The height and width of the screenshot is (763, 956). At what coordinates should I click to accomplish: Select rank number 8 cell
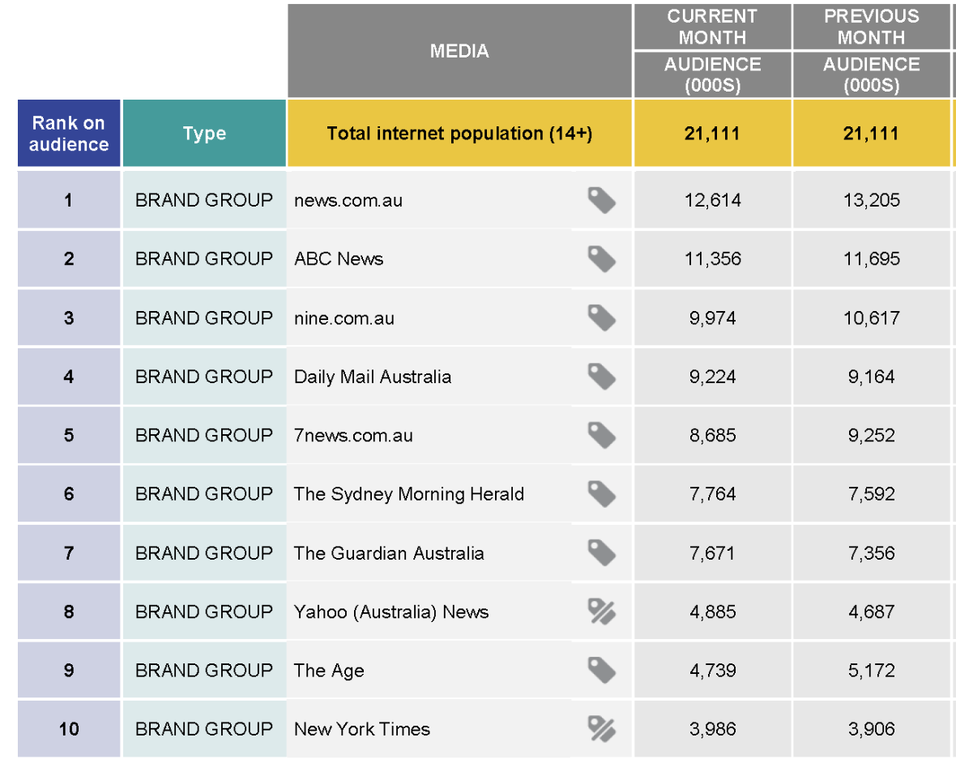69,612
